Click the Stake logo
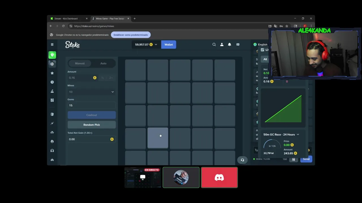Viewport: 362px width, 203px height. (x=72, y=45)
